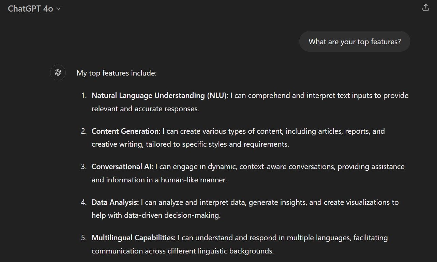Click the ChatGPT logo avatar icon
The image size is (437, 262).
(58, 72)
